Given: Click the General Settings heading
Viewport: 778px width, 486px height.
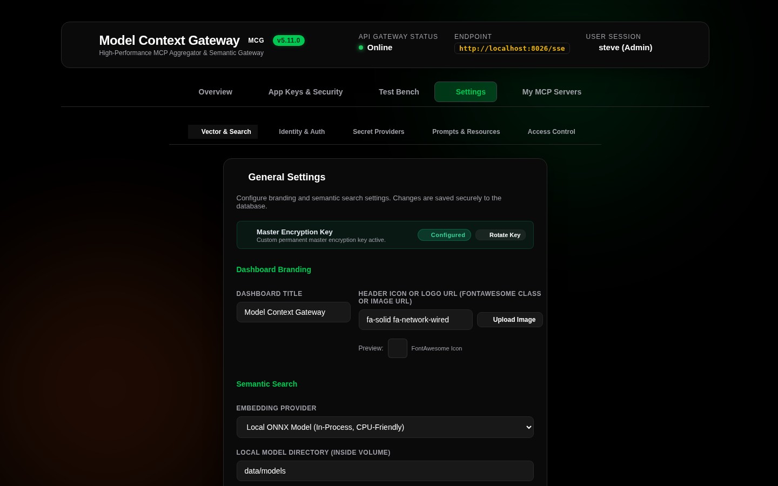Looking at the screenshot, I should pyautogui.click(x=287, y=177).
